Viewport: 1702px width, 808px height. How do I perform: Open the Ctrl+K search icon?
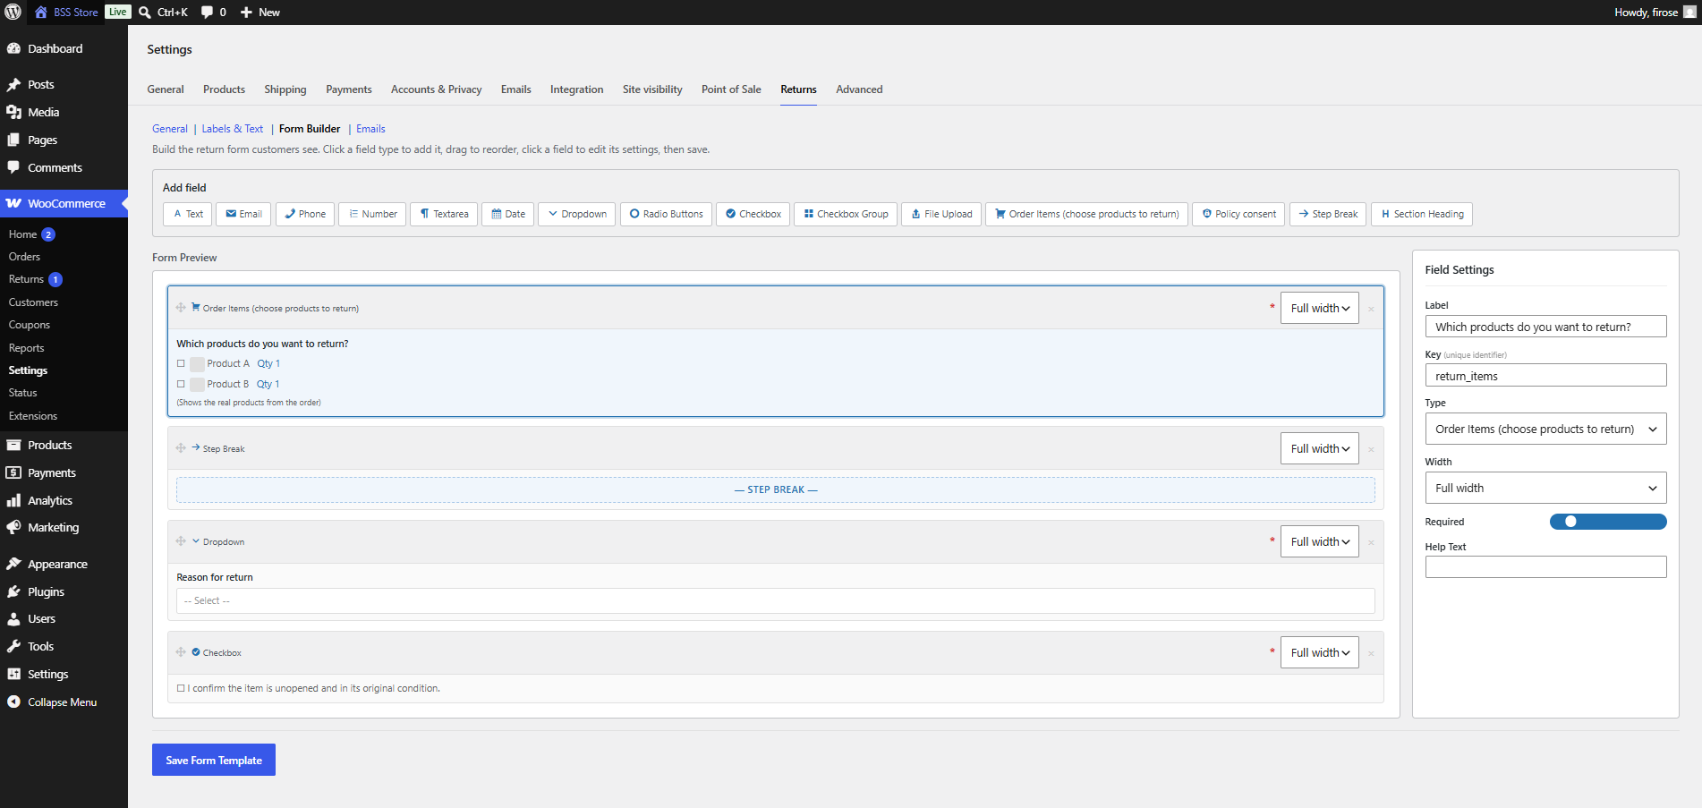[145, 13]
